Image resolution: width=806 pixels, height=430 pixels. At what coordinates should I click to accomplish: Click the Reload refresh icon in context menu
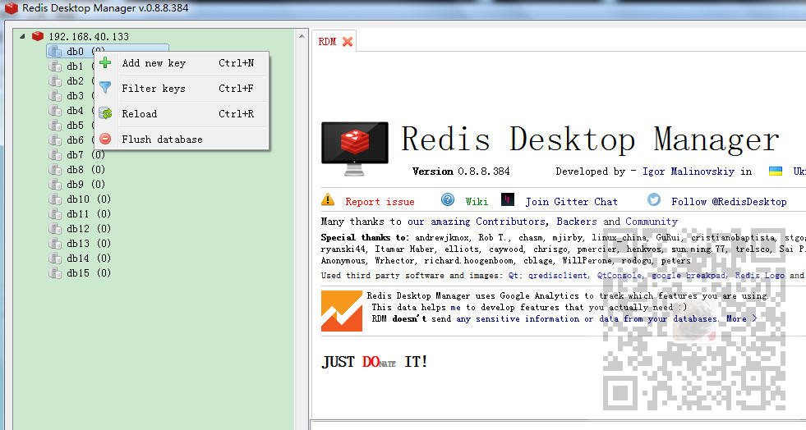point(105,113)
